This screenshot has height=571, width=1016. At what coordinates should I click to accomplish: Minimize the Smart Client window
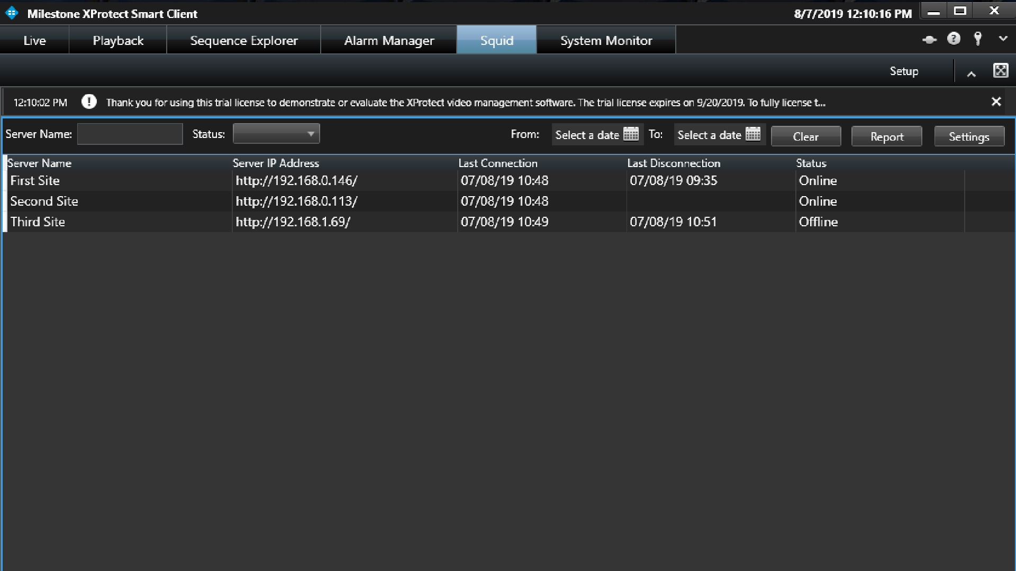pos(934,11)
